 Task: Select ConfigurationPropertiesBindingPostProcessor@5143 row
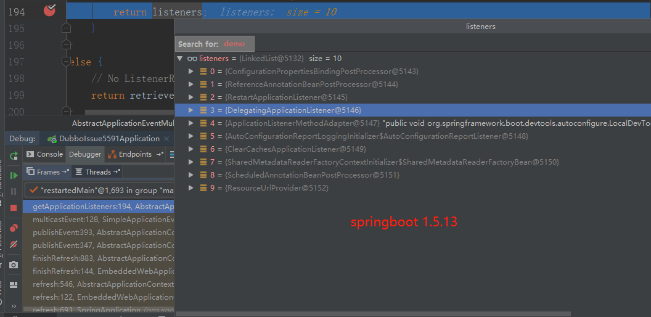[x=412, y=72]
